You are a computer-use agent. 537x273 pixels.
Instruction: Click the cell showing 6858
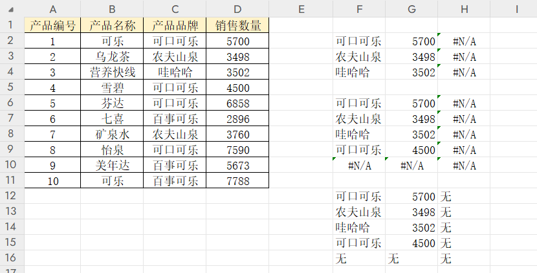(x=238, y=104)
